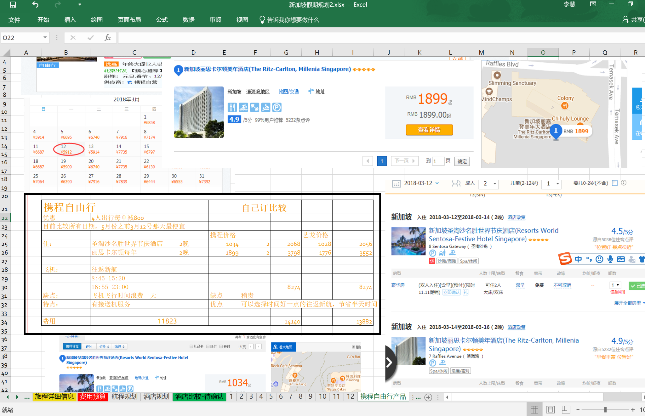Switch to 航程规划 sheet tab

(124, 396)
